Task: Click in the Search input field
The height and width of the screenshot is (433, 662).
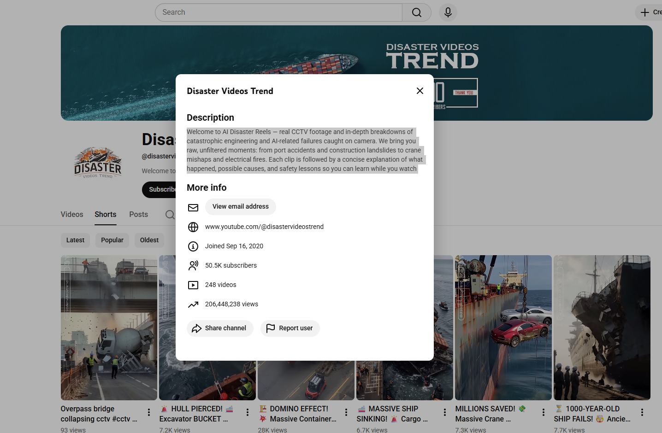Action: pos(278,12)
